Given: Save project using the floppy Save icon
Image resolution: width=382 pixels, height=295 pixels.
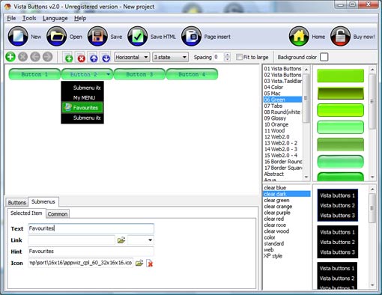Looking at the screenshot, I should coord(97,37).
